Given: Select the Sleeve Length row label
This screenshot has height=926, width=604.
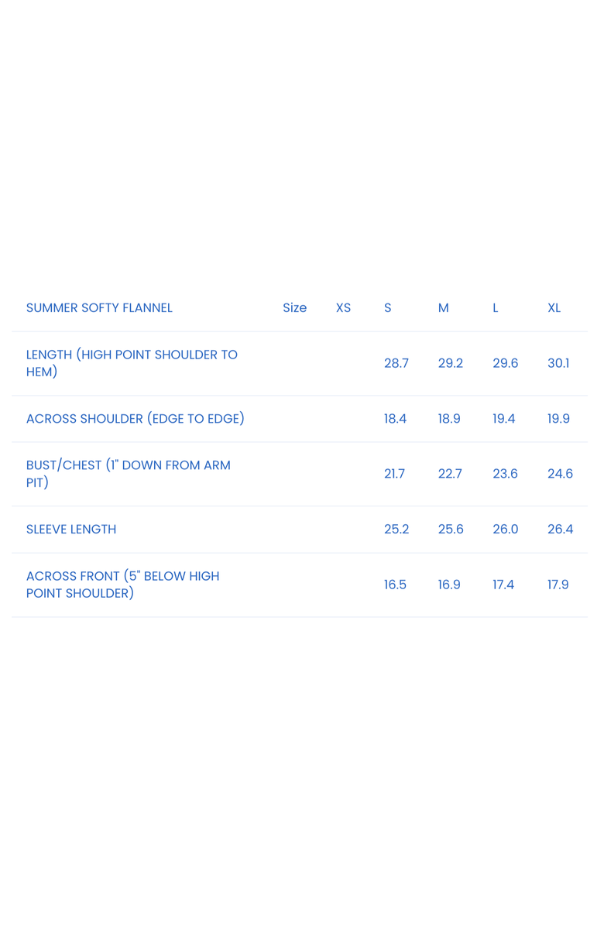Looking at the screenshot, I should click(71, 530).
